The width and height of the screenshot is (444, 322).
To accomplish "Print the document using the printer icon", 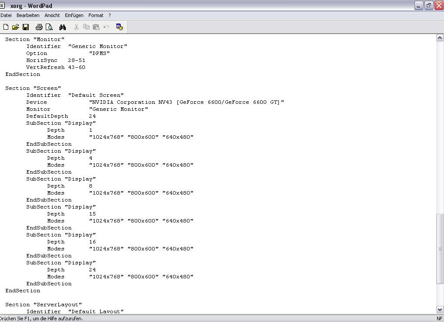I will tap(39, 27).
